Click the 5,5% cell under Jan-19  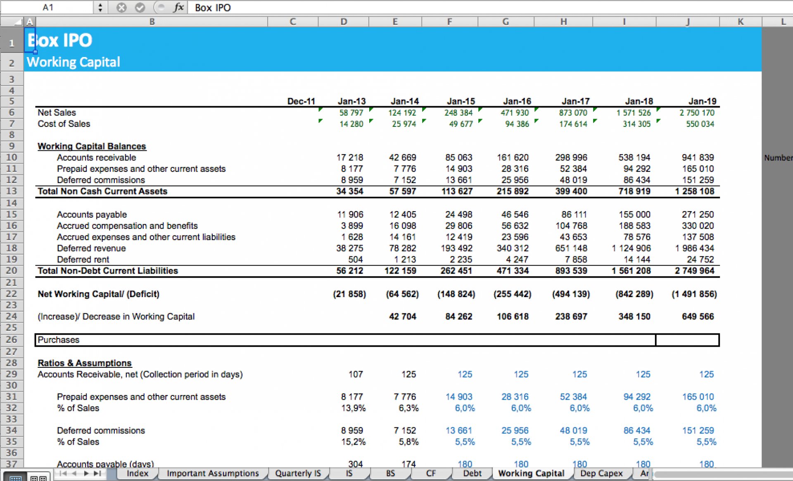706,442
